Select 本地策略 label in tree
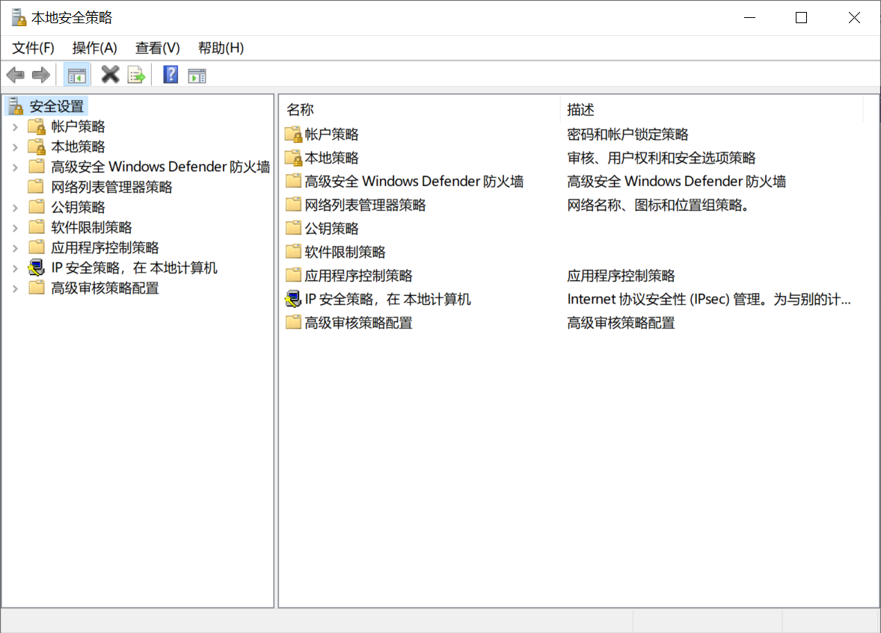881x633 pixels. tap(78, 146)
